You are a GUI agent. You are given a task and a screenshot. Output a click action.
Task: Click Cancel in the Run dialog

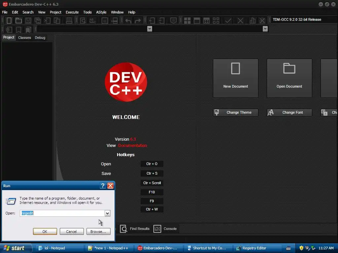[x=72, y=232]
